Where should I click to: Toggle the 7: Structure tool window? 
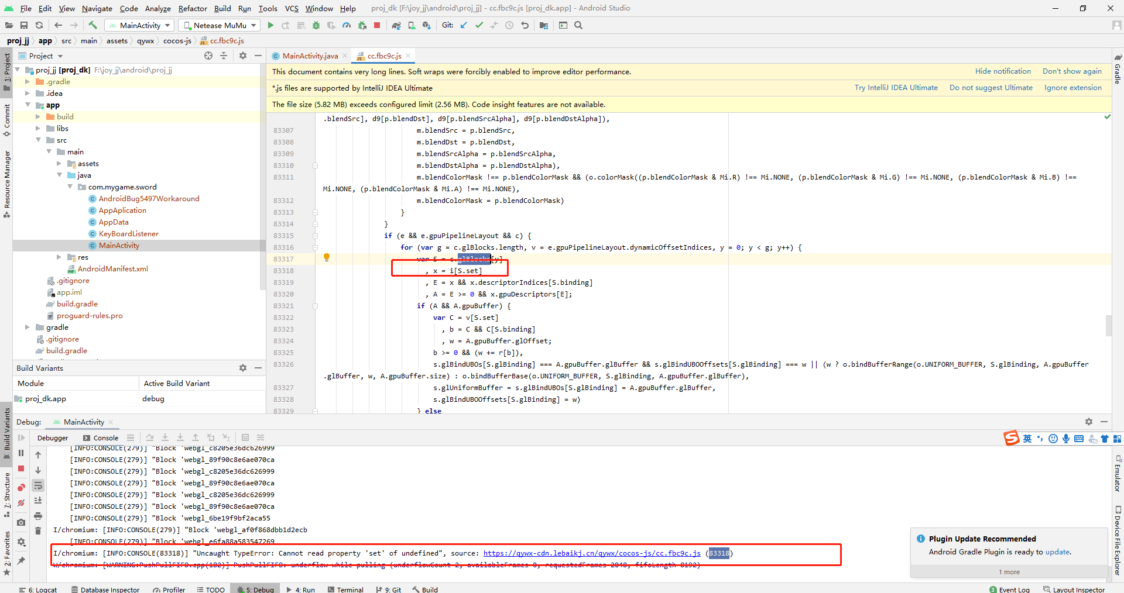pyautogui.click(x=6, y=495)
